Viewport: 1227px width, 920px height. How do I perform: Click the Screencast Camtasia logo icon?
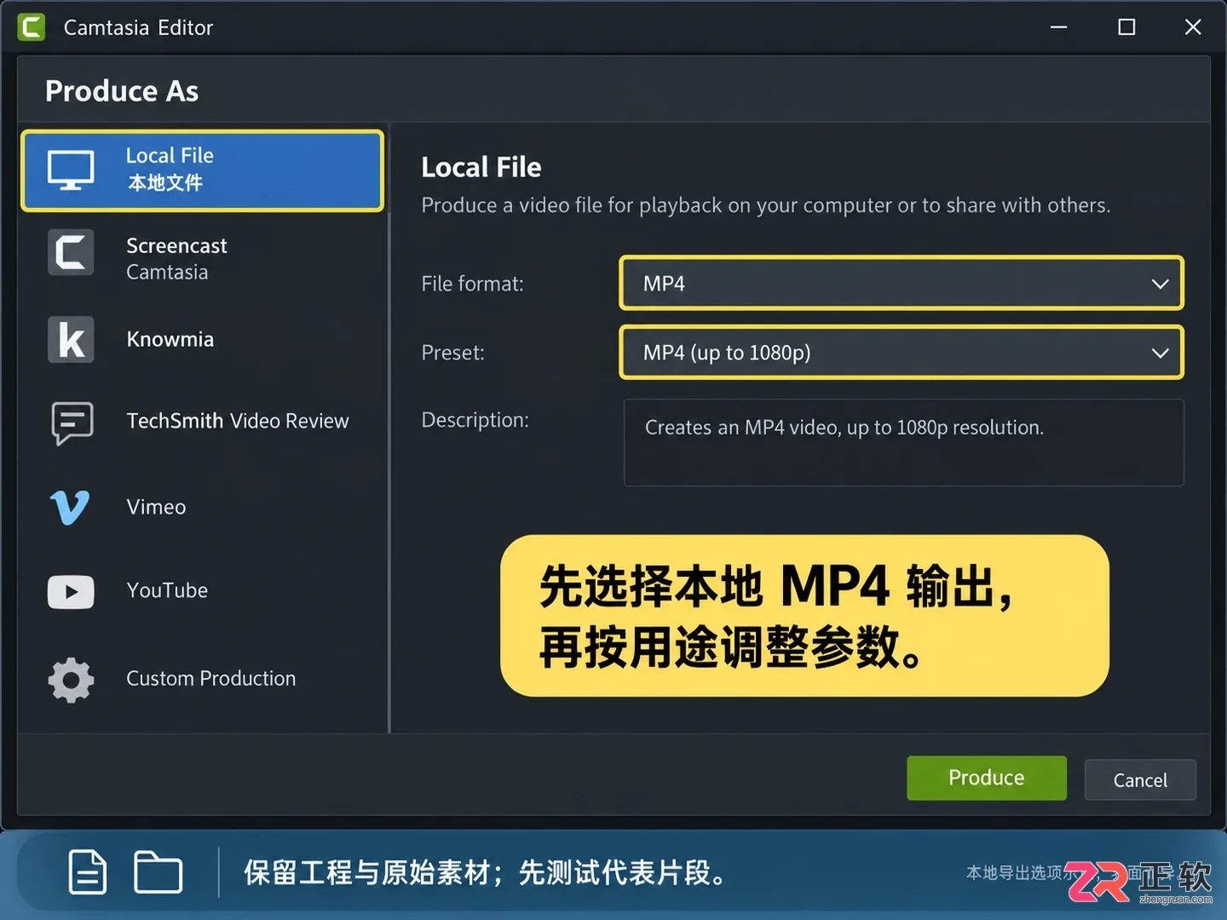click(x=71, y=252)
